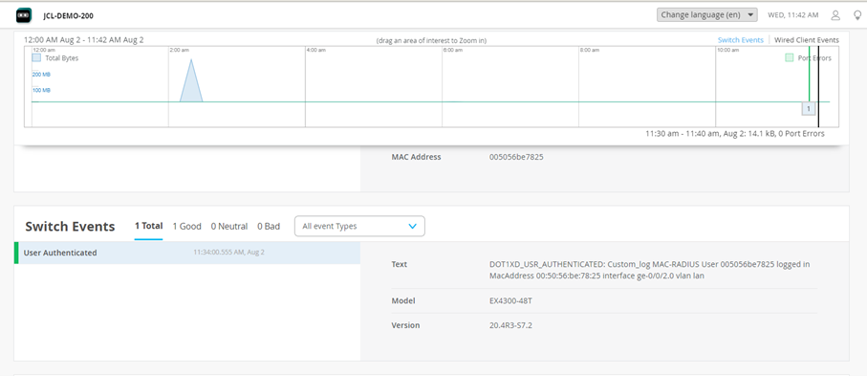The width and height of the screenshot is (867, 376).
Task: Click the time range 12:00 AM Aug 2 - 11:42 AM Aug 2
Action: (x=84, y=40)
